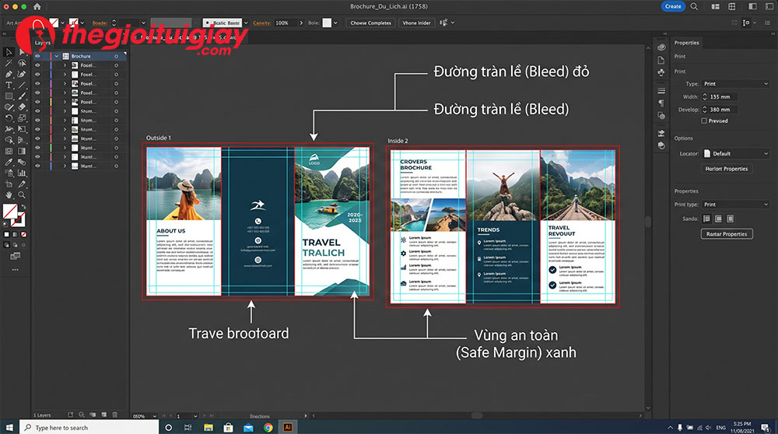Select the Line Segment tool

[x=22, y=86]
